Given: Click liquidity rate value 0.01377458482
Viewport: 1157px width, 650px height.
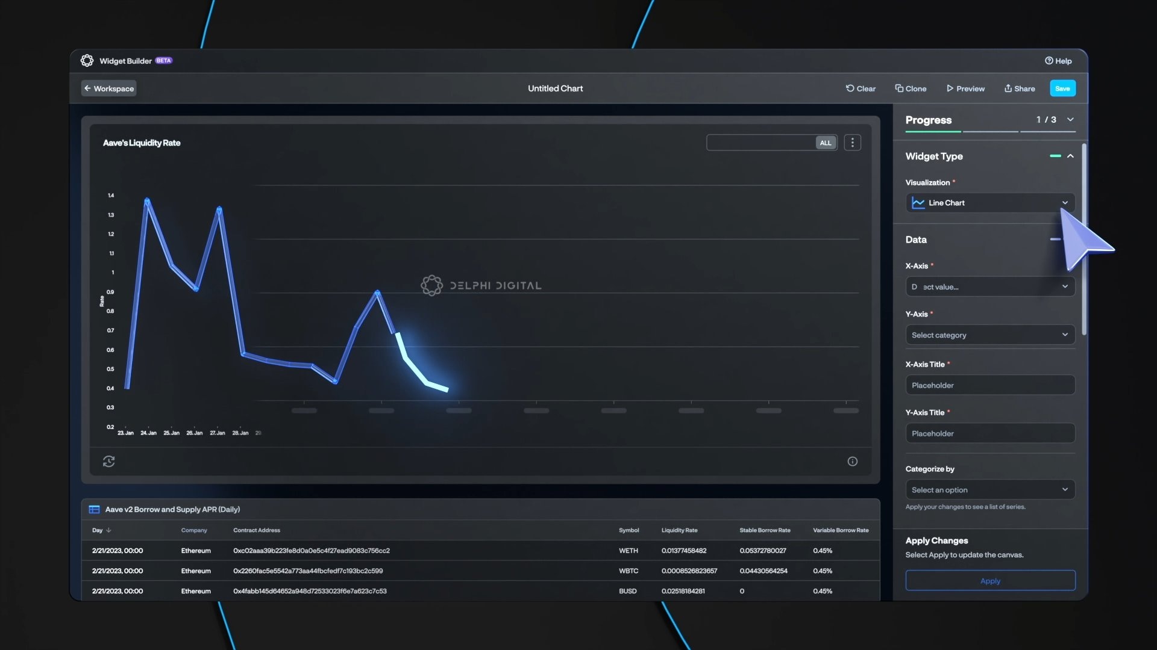Looking at the screenshot, I should click(x=684, y=551).
